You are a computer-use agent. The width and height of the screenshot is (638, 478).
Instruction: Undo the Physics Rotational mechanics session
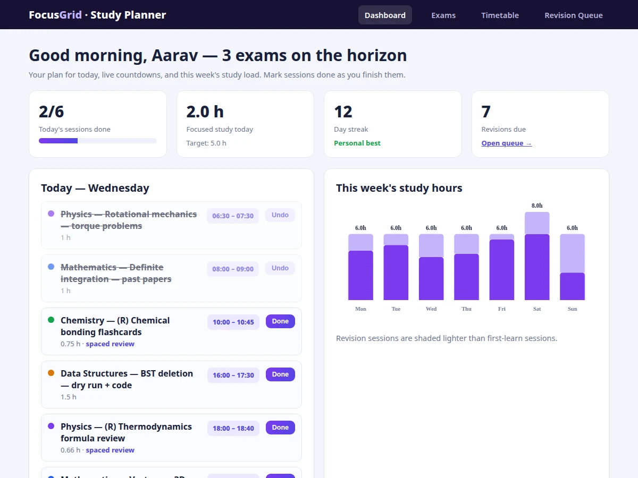[280, 215]
